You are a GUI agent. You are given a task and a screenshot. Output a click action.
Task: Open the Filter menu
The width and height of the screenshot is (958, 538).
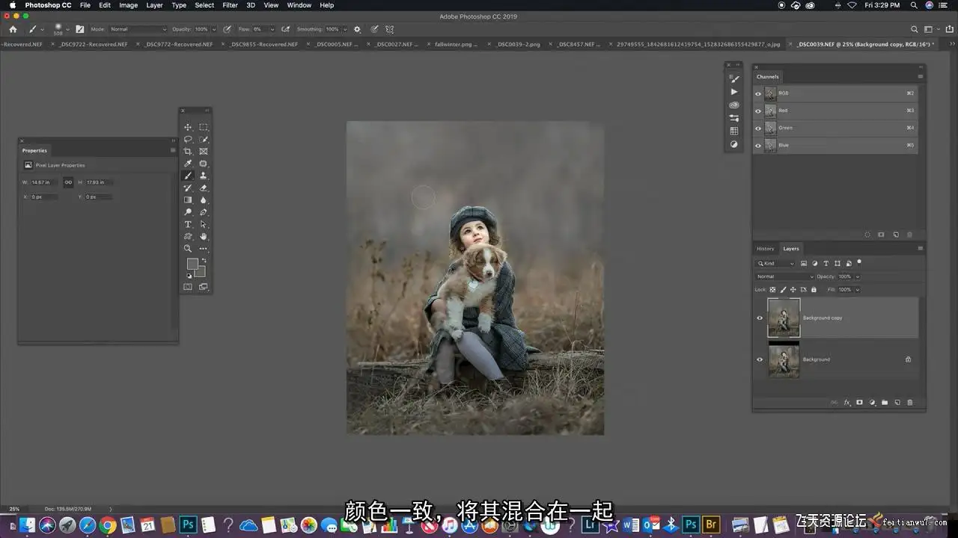click(230, 5)
